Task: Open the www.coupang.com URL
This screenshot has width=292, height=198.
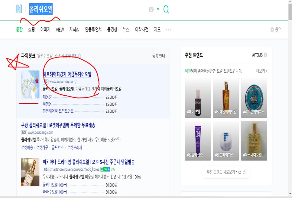Action: point(40,132)
